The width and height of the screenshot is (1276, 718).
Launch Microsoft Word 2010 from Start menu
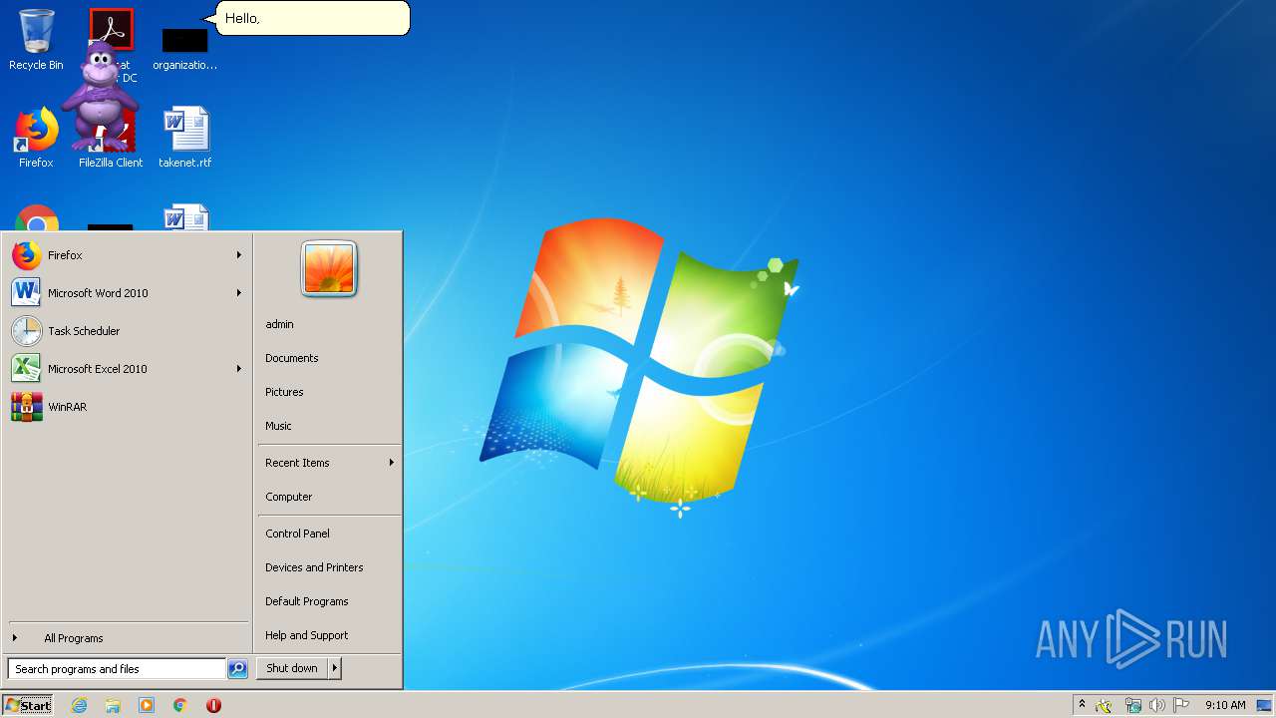(x=127, y=293)
